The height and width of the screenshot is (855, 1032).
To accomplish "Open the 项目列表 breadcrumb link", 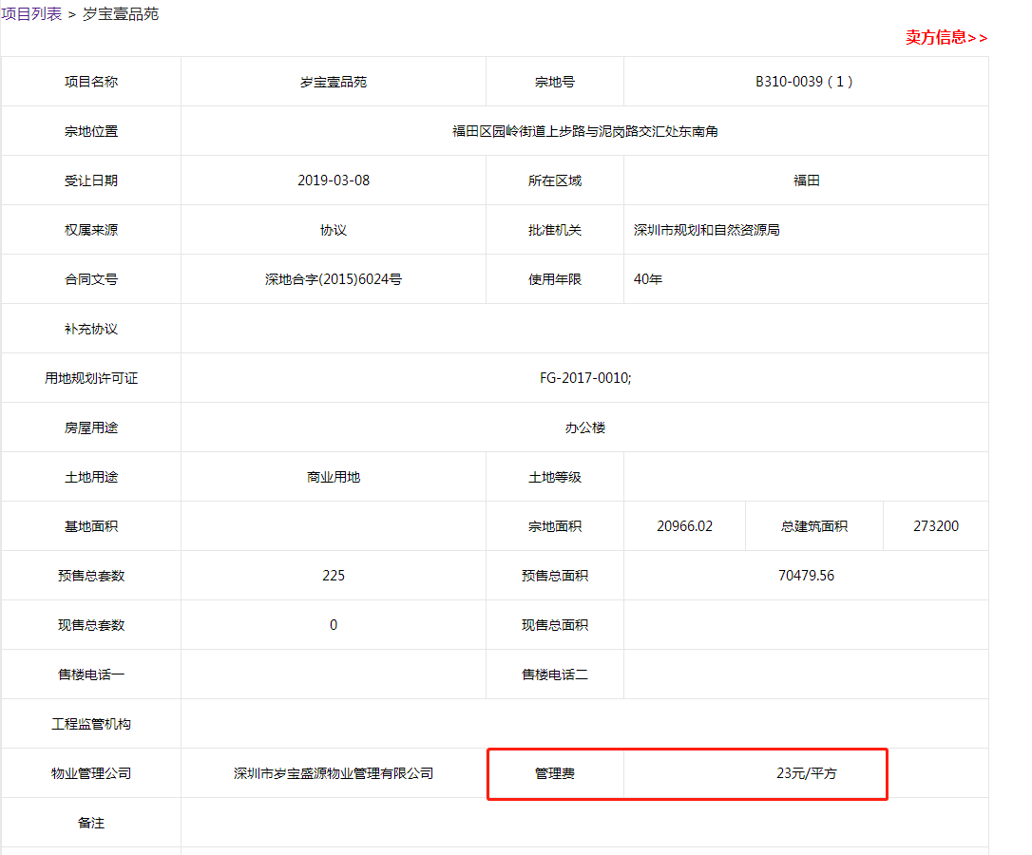I will point(31,14).
